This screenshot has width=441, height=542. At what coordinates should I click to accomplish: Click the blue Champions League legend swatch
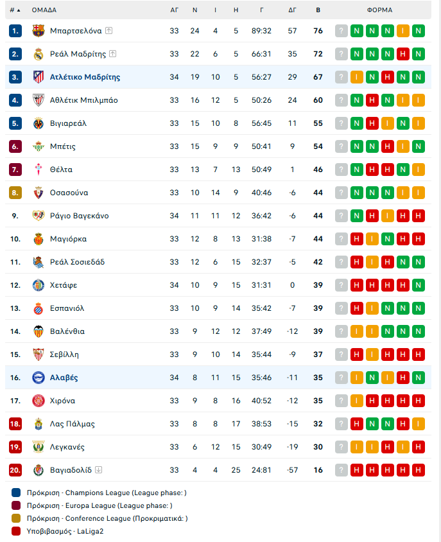pos(16,493)
